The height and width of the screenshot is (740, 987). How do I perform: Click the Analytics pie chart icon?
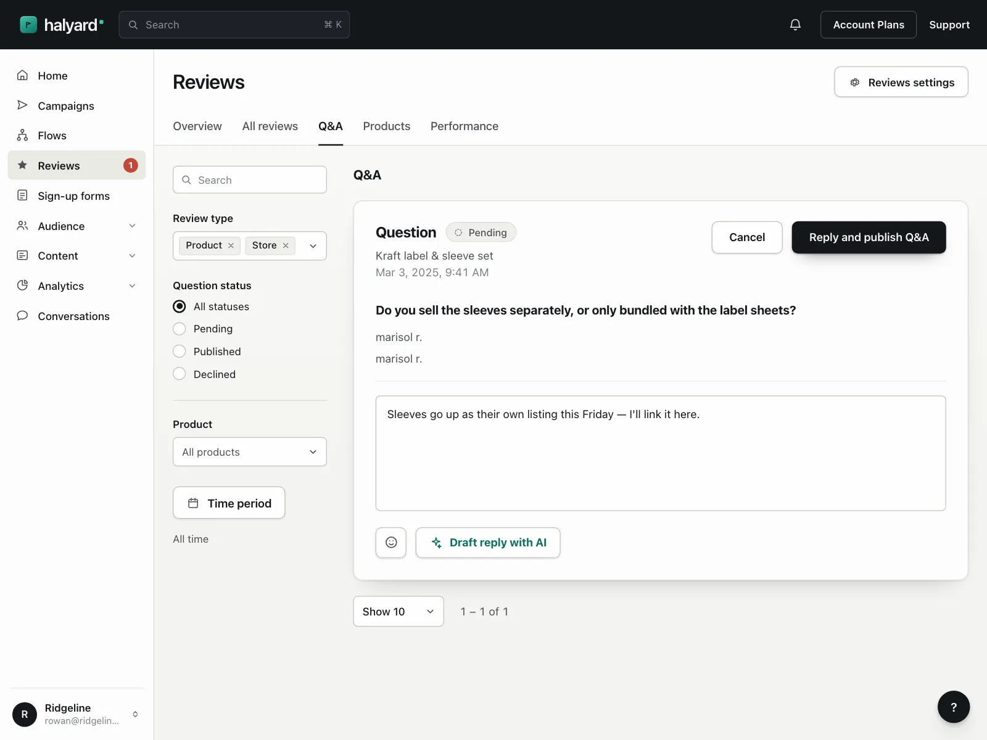[x=22, y=286]
